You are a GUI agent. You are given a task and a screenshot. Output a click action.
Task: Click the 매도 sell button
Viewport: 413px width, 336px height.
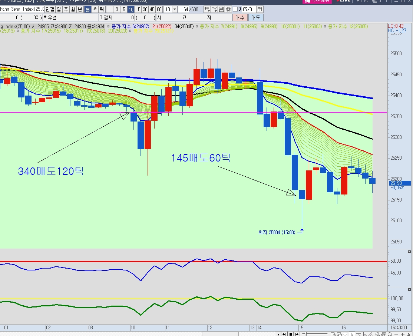tap(255, 17)
